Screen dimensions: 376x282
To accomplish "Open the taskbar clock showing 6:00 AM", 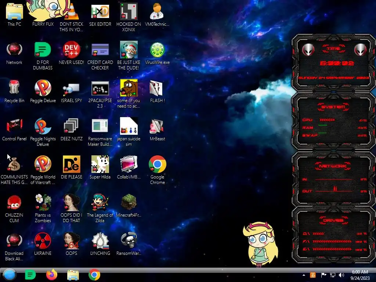I will pos(360,275).
